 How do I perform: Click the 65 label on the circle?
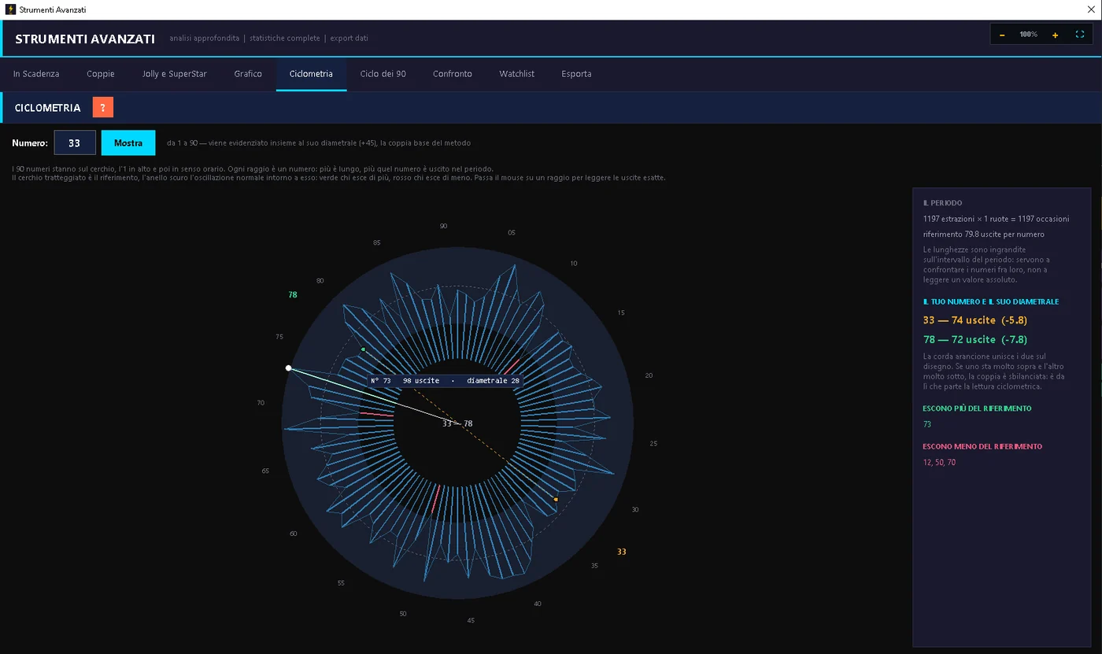265,471
